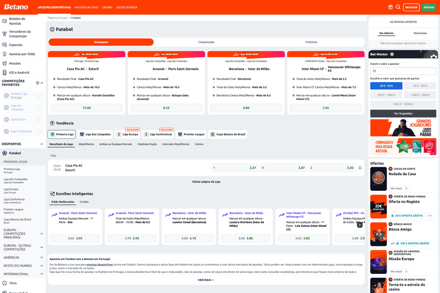This screenshot has width=440, height=293.
Task: Click Futebol ball icon in Desportos list
Action: tap(4, 153)
